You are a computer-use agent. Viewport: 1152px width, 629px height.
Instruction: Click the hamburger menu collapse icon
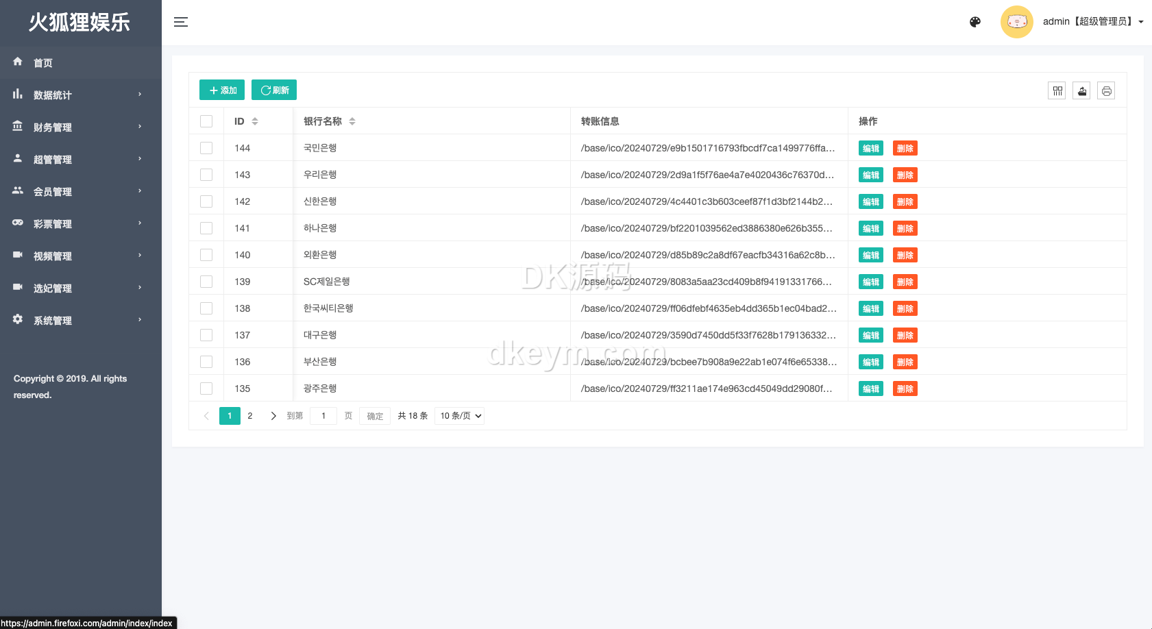pos(181,22)
